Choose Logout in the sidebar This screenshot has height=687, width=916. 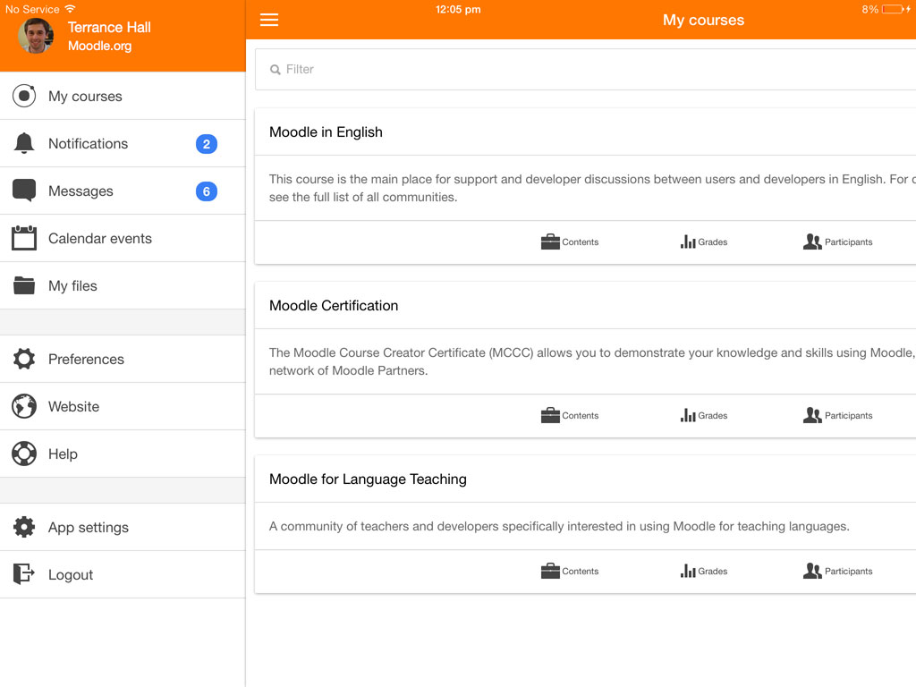[123, 574]
